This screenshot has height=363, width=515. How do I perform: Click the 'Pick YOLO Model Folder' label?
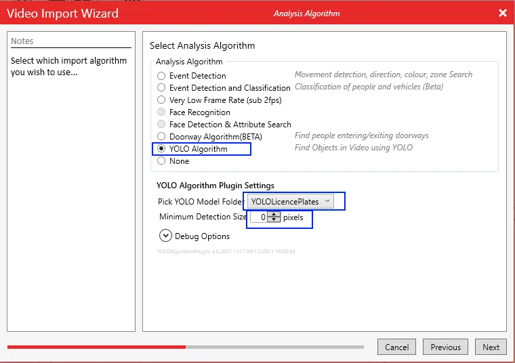200,201
